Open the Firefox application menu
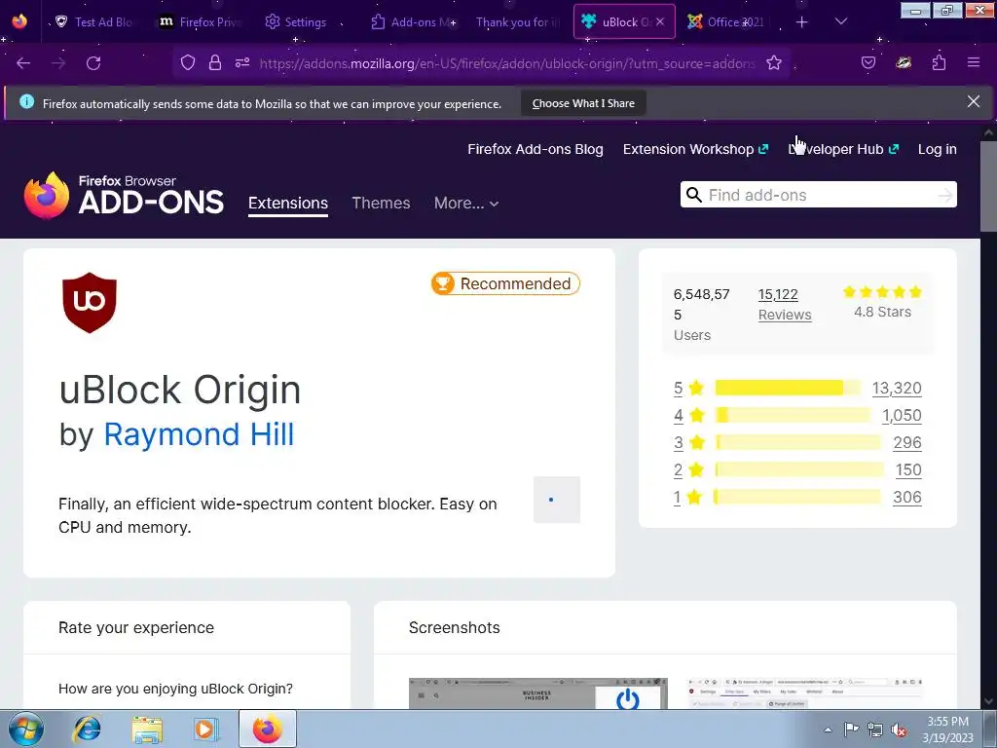The height and width of the screenshot is (748, 997). tap(974, 62)
